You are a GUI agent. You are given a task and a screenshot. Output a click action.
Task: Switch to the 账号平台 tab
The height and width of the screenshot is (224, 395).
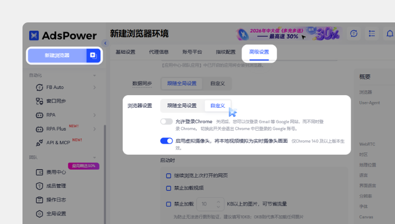[x=192, y=52]
